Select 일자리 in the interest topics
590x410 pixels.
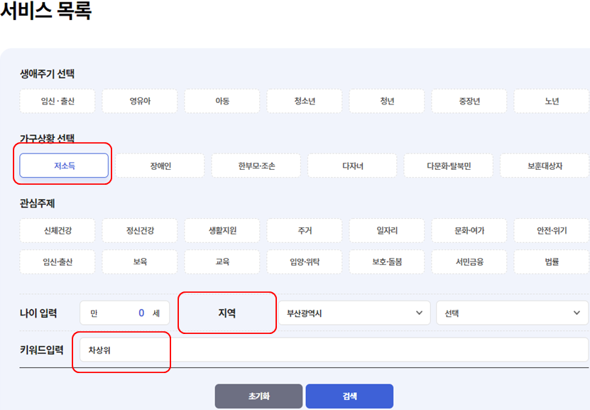point(386,230)
